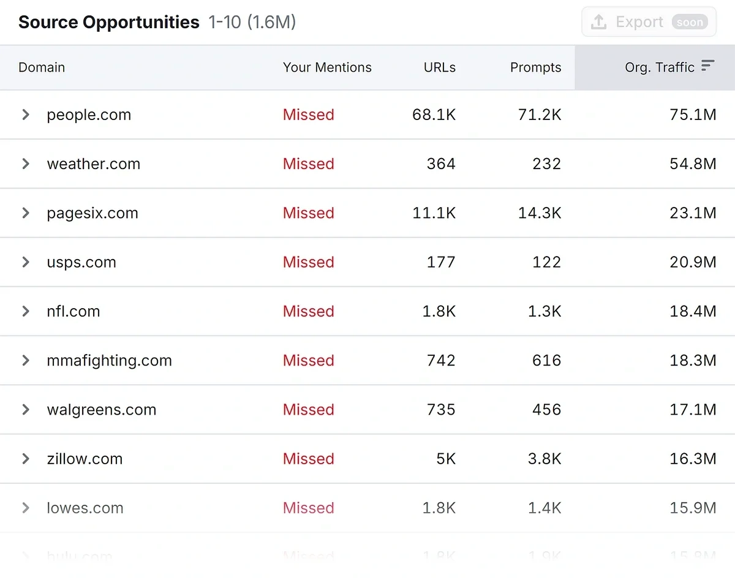
Task: Expand the nfl.com row details
Action: point(24,311)
